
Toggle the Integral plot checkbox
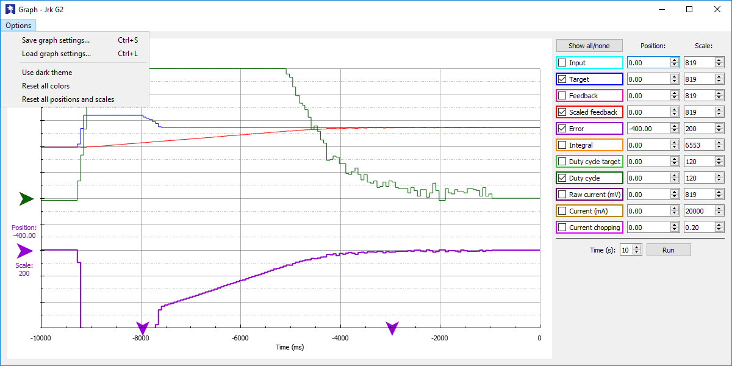click(x=562, y=145)
